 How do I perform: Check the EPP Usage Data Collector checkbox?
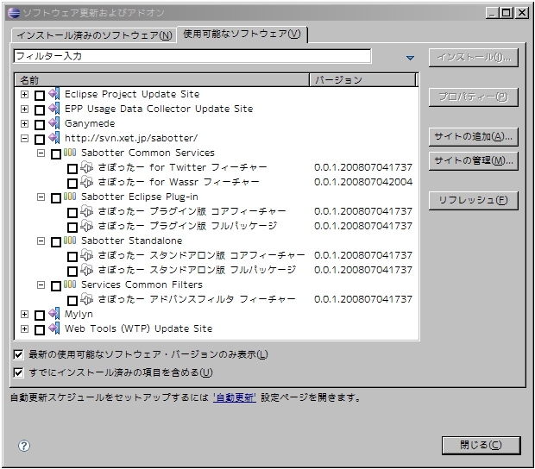(40, 109)
